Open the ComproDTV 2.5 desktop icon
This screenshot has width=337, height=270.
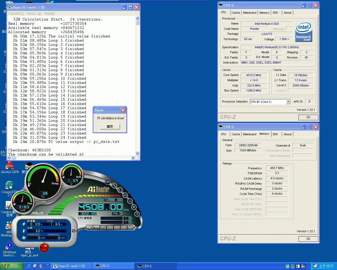click(9, 189)
